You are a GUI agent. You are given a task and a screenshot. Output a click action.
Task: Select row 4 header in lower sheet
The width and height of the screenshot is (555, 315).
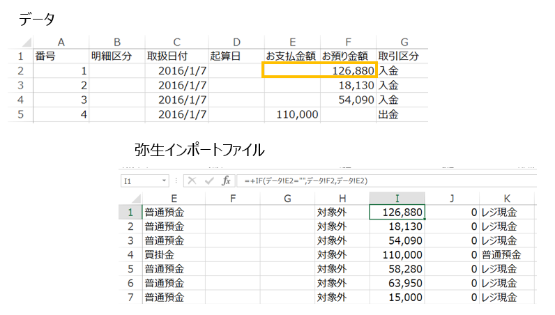(x=130, y=255)
